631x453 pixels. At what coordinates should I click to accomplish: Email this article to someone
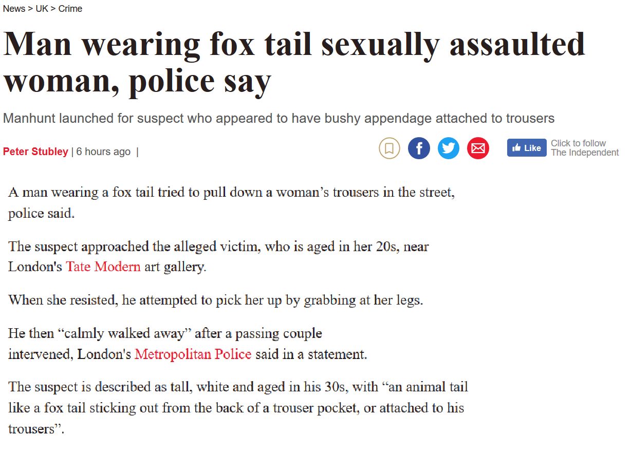click(478, 148)
